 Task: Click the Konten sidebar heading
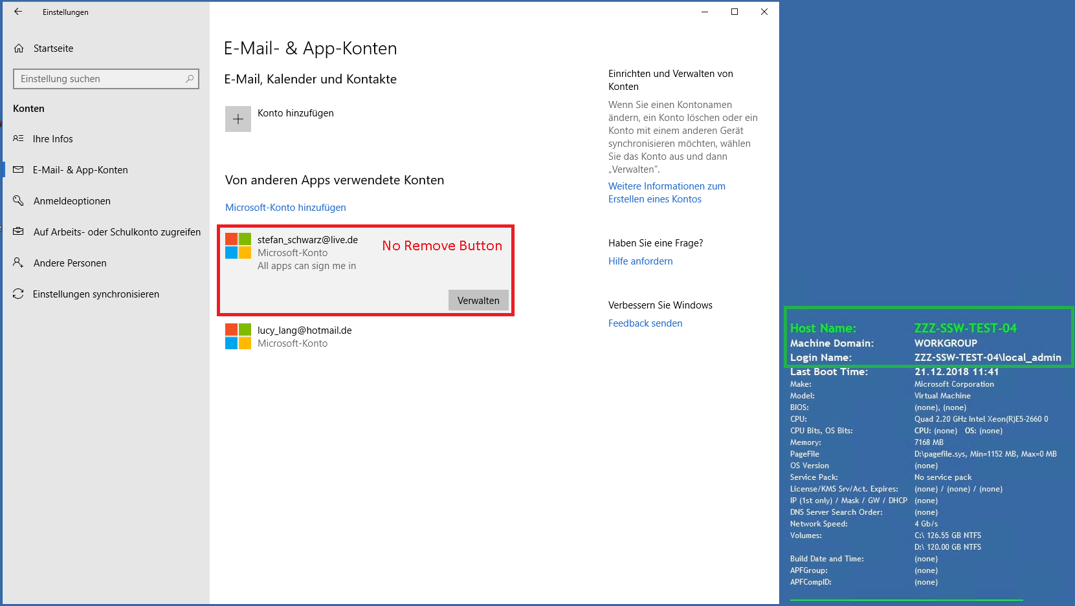coord(28,109)
